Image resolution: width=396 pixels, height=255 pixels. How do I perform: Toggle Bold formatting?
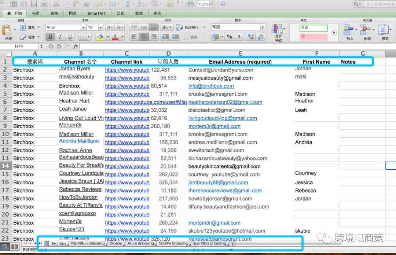(x=50, y=37)
